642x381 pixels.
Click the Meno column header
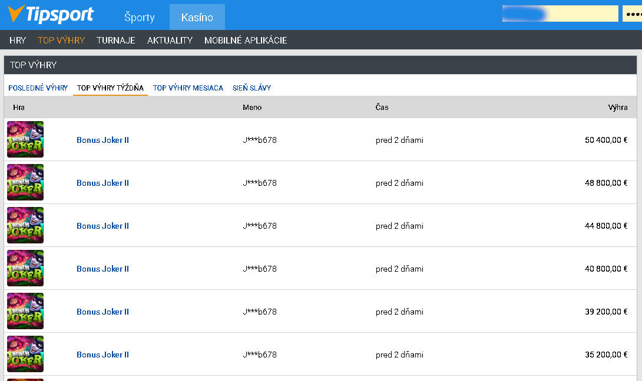252,107
